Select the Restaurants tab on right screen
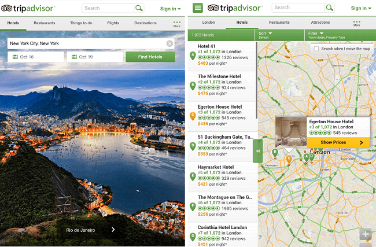Image resolution: width=376 pixels, height=247 pixels. [x=279, y=23]
